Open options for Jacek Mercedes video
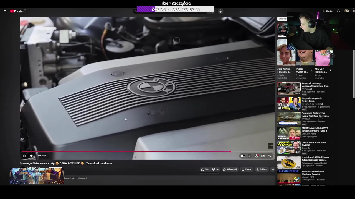 (x=332, y=84)
